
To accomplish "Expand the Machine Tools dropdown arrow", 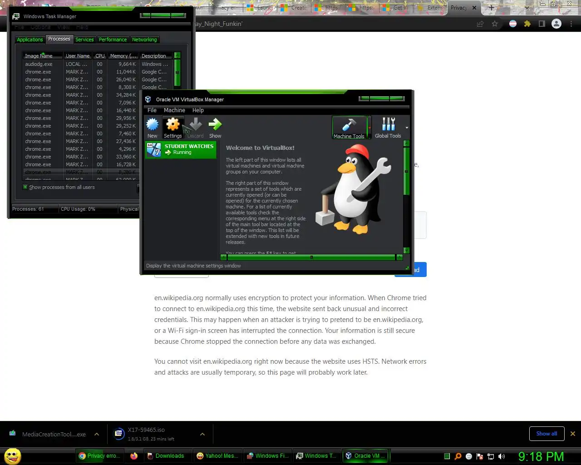I will [x=369, y=128].
